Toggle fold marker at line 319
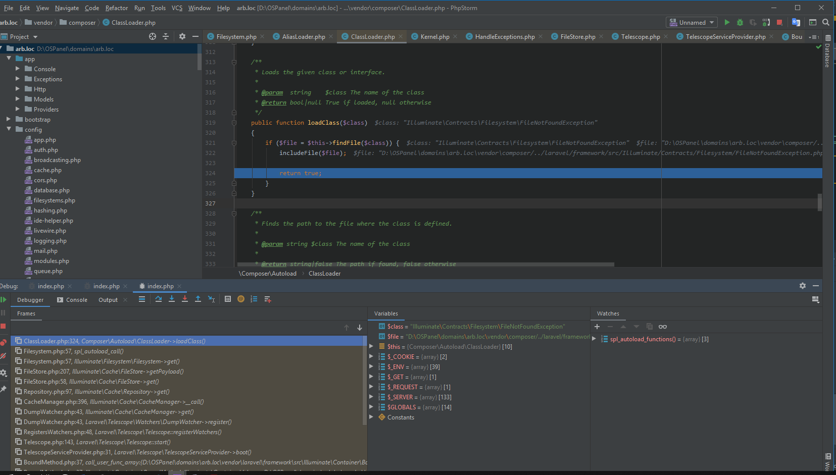The width and height of the screenshot is (836, 475). pos(234,123)
